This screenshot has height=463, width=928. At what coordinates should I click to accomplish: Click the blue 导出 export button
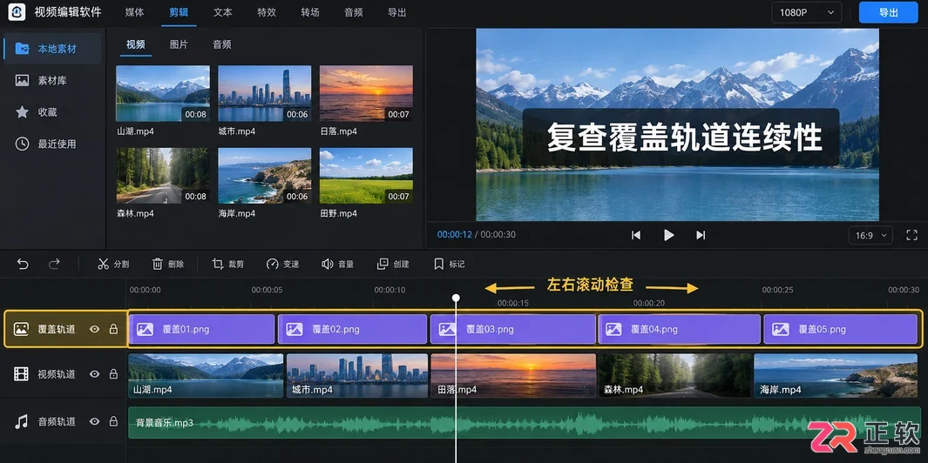[x=888, y=12]
